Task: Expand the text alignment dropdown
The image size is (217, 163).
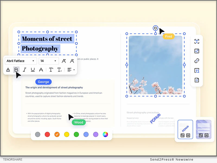Action: (x=71, y=70)
